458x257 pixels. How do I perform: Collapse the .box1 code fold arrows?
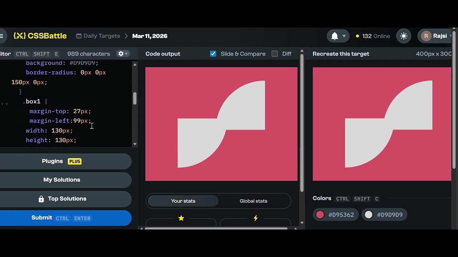[x=4, y=104]
